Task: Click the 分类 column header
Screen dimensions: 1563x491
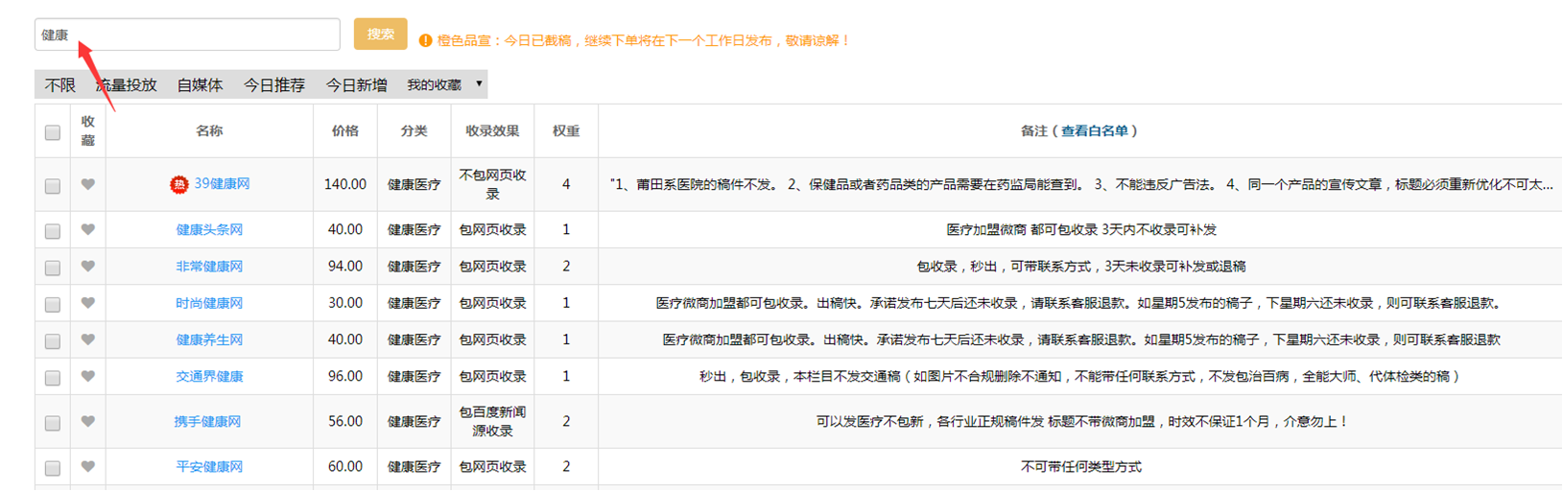Action: tap(414, 131)
